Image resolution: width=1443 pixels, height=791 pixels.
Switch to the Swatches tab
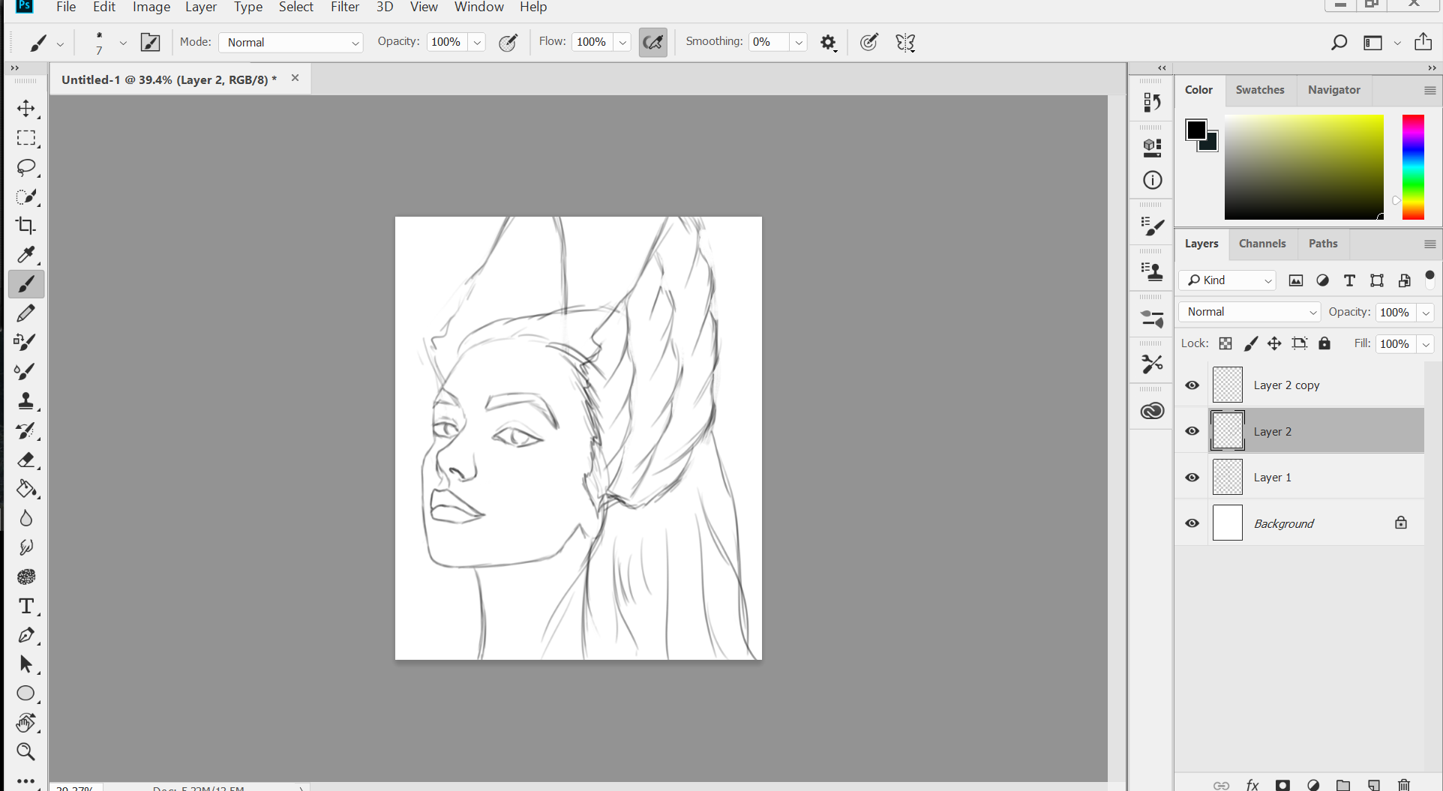tap(1259, 90)
